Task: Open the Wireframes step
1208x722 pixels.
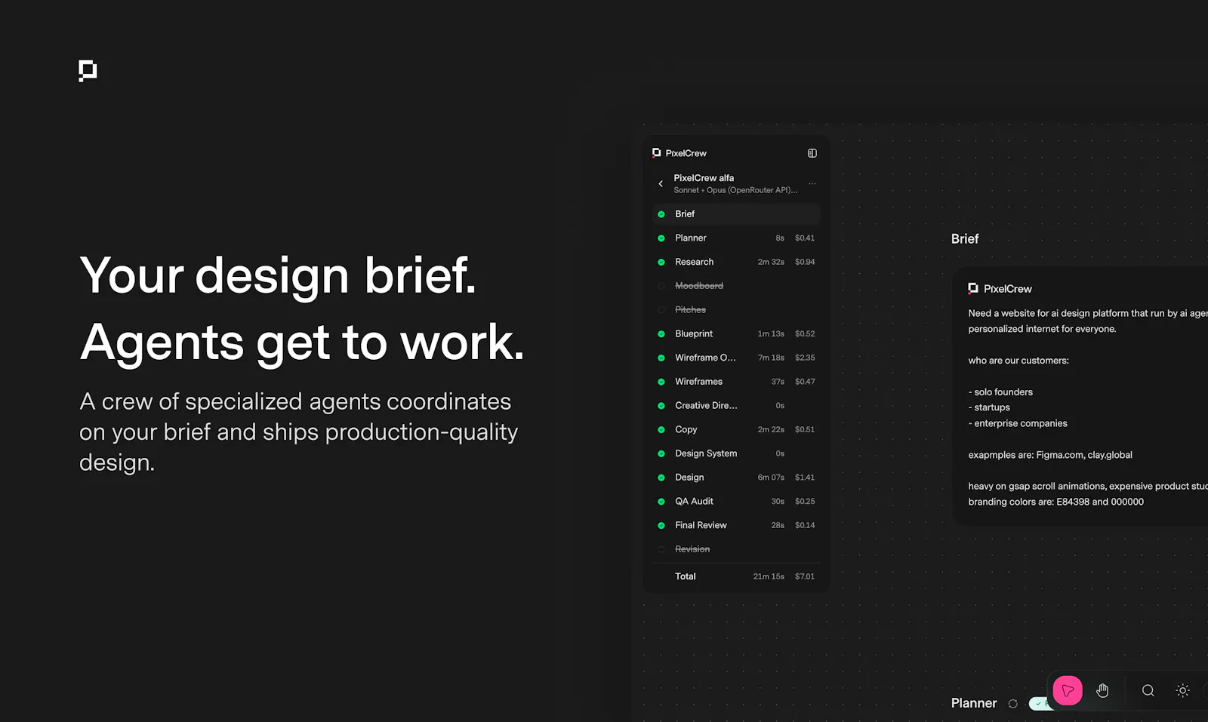Action: [736, 382]
